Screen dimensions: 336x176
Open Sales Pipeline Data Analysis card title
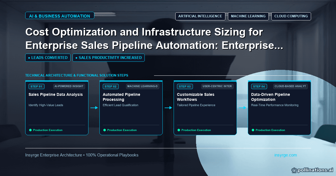click(56, 94)
